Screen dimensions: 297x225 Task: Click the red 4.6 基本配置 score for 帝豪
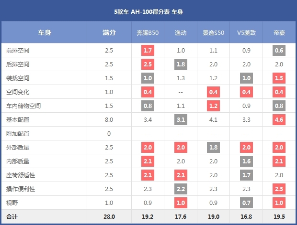(x=279, y=119)
